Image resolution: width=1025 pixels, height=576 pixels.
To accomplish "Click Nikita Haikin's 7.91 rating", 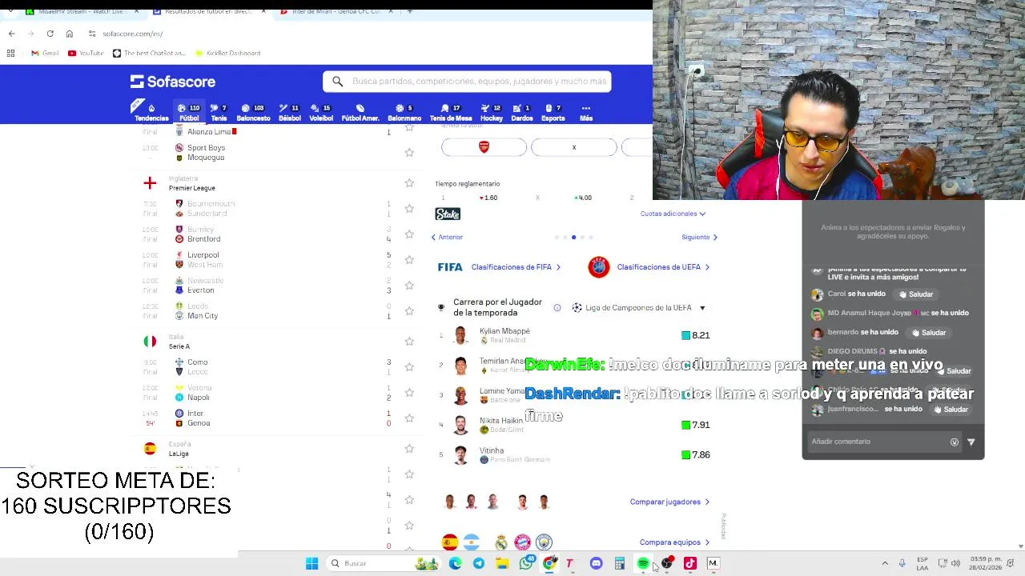I will click(696, 425).
